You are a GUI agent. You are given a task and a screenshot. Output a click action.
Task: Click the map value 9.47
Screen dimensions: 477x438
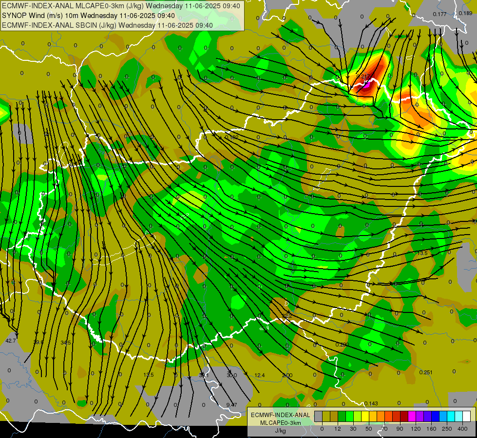[x=231, y=405]
